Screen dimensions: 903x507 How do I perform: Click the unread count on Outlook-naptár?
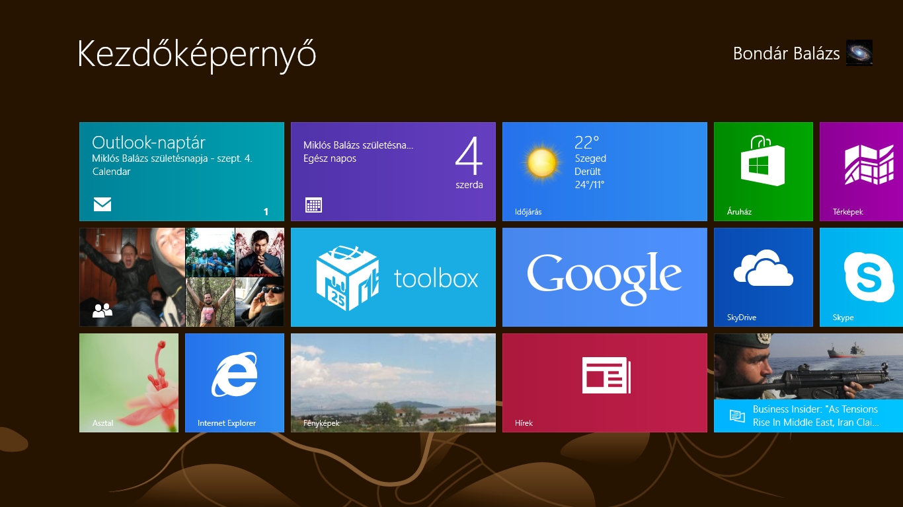[x=266, y=212]
